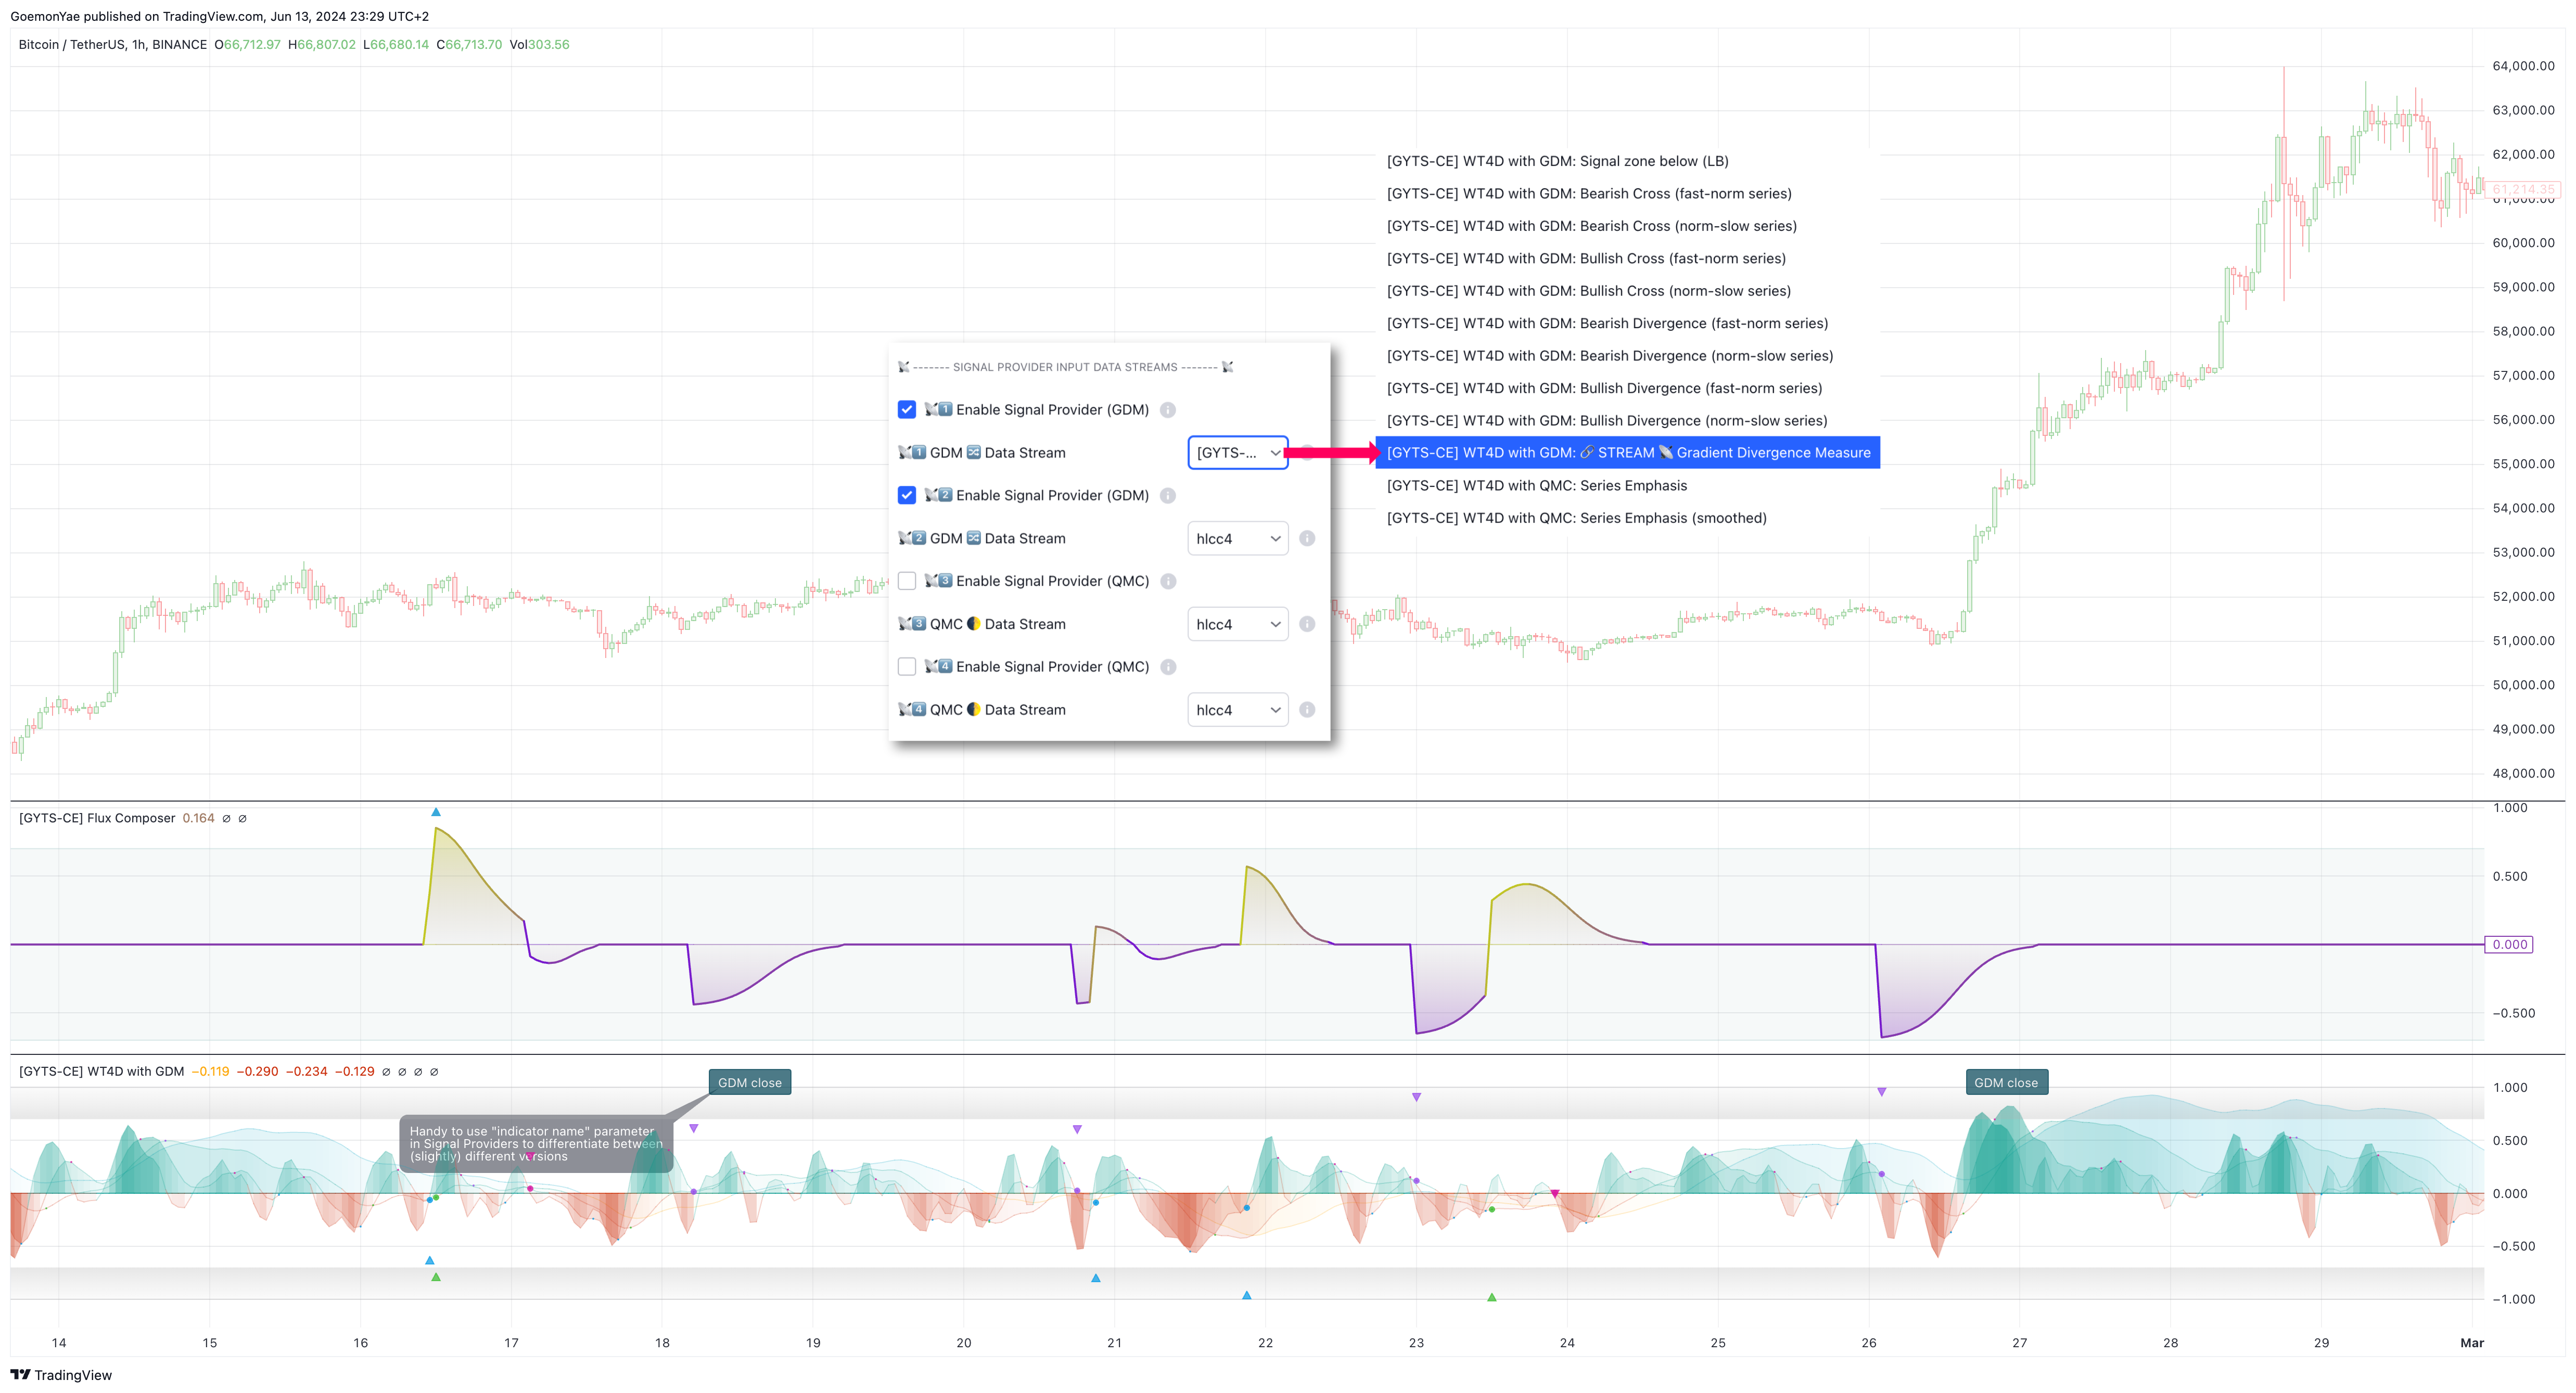The image size is (2576, 1393).
Task: Choose 'Bearish Cross (norm-slow series)' option
Action: coord(1628,226)
